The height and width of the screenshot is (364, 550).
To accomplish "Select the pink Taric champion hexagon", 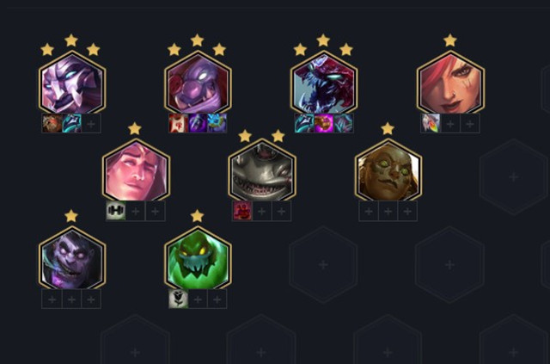I will point(136,171).
